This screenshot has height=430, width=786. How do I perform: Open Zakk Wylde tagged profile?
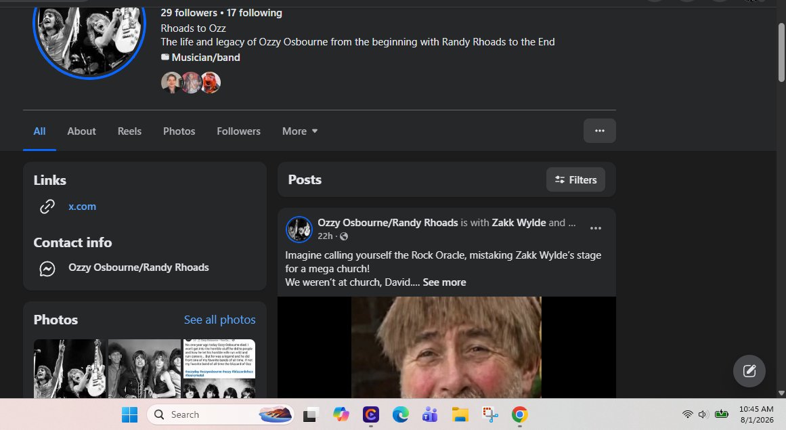click(519, 223)
